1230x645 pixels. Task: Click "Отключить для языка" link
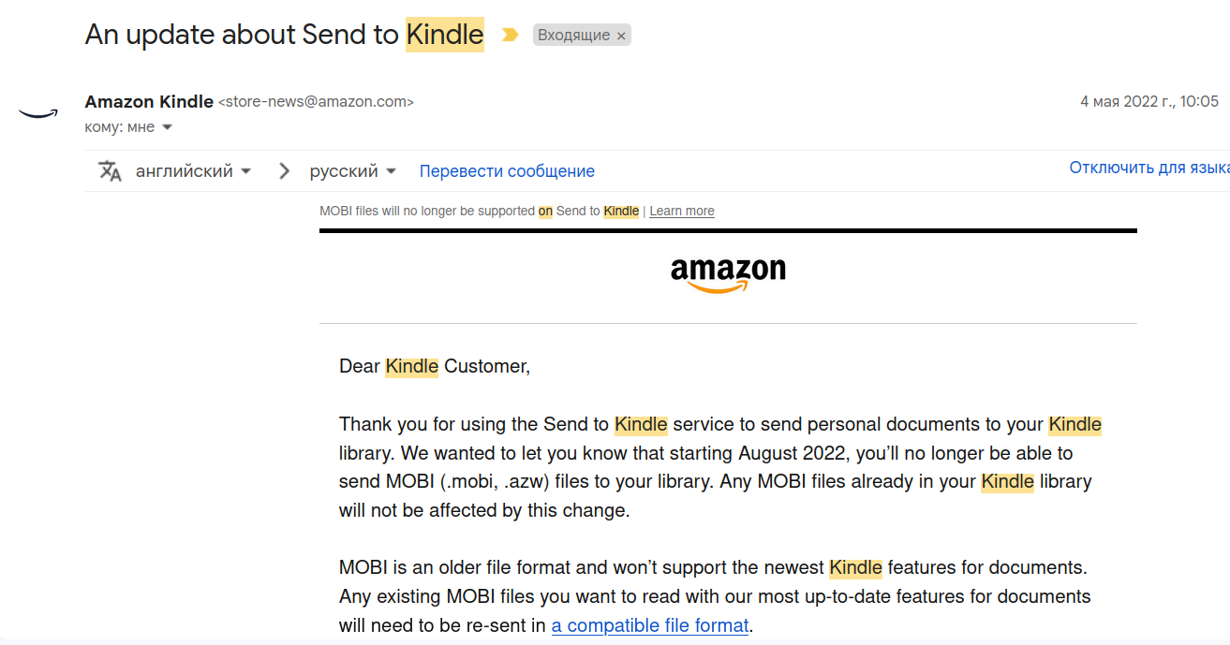click(x=1149, y=168)
